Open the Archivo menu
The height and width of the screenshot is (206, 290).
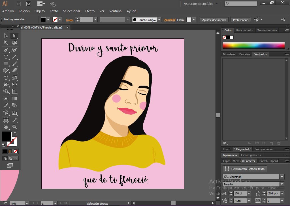(8, 11)
